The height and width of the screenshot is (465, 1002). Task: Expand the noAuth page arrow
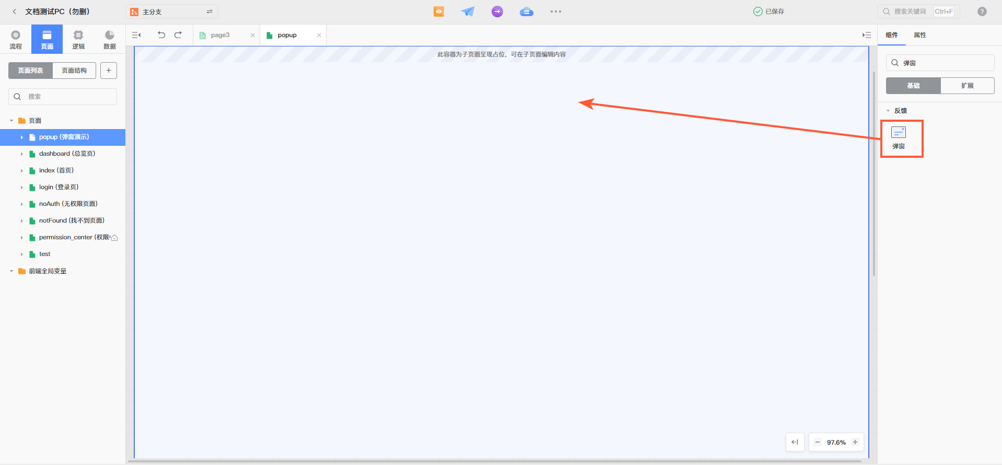pyautogui.click(x=21, y=204)
